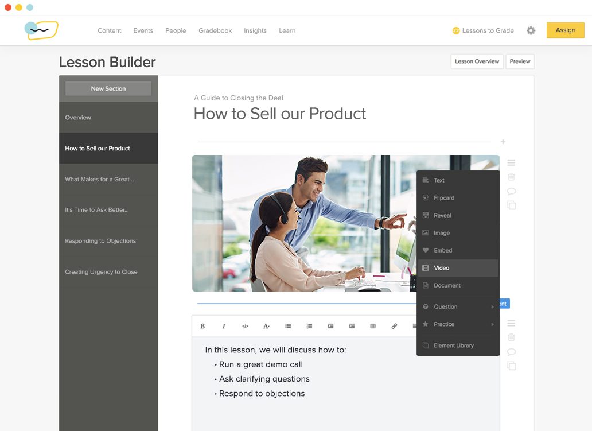Open comments on the text editor block
592x431 pixels.
[511, 352]
